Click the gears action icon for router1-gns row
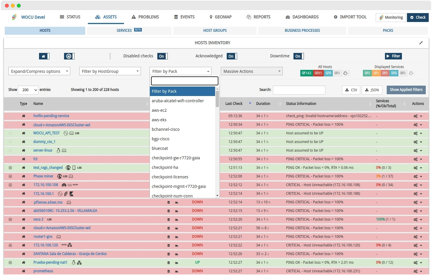Screen dimensions: 432x275 (416, 237)
